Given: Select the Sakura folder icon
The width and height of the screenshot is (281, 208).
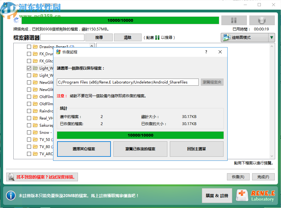Looking at the screenshot, I should tap(35, 125).
